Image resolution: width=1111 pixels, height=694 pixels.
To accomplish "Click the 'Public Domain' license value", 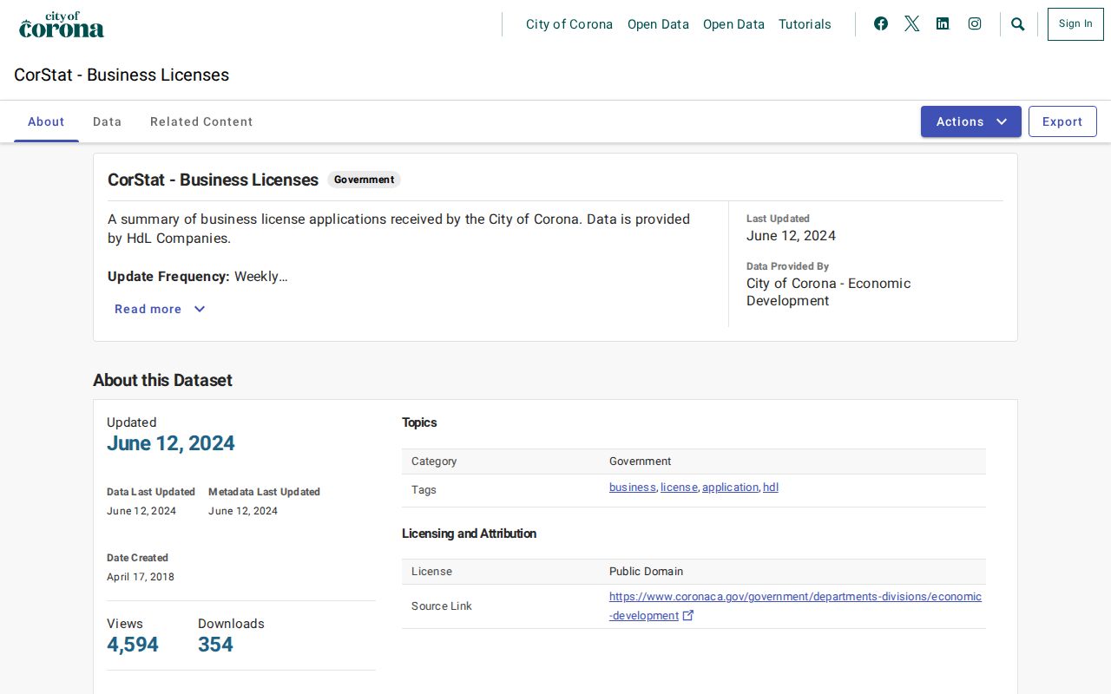I will tap(646, 572).
